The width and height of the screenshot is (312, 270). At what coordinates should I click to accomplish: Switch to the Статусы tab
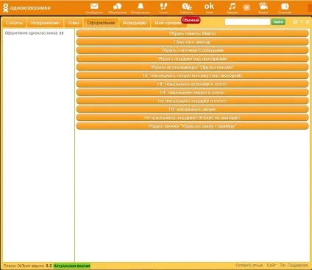pos(14,23)
